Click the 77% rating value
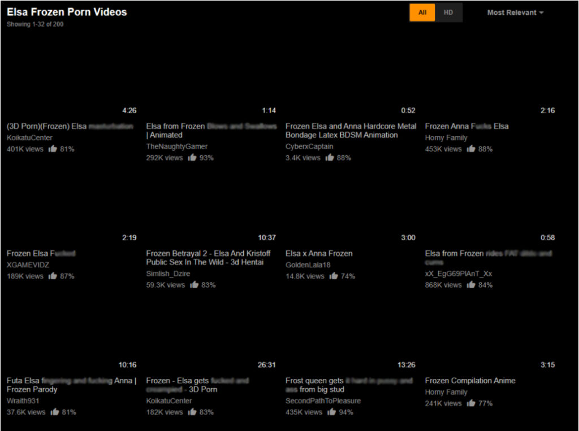This screenshot has width=579, height=431. point(485,403)
